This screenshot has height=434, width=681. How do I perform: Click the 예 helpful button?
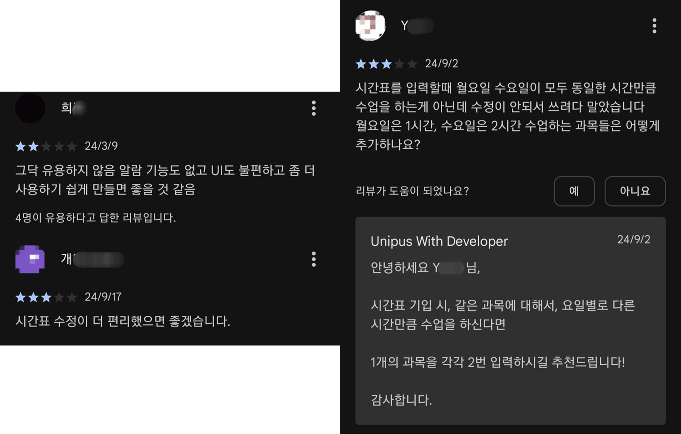coord(574,191)
